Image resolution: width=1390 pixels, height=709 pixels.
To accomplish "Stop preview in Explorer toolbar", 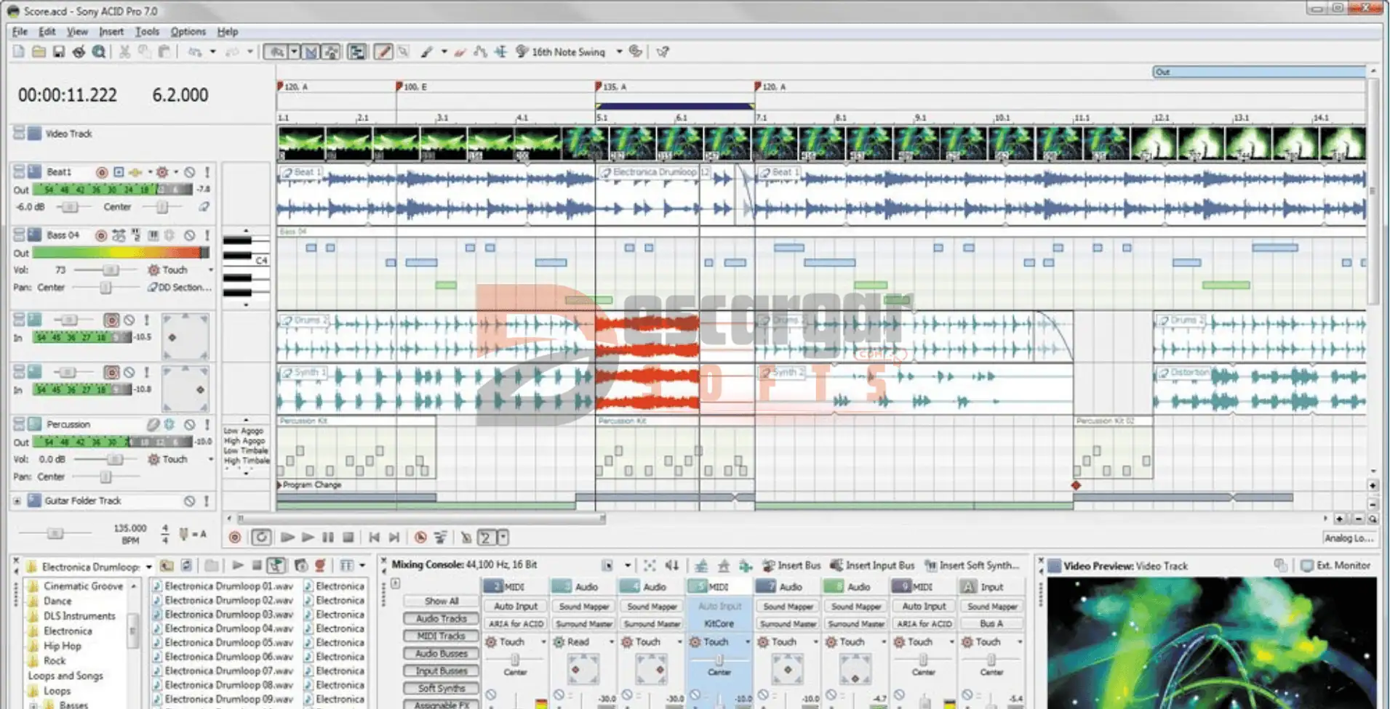I will (x=257, y=565).
